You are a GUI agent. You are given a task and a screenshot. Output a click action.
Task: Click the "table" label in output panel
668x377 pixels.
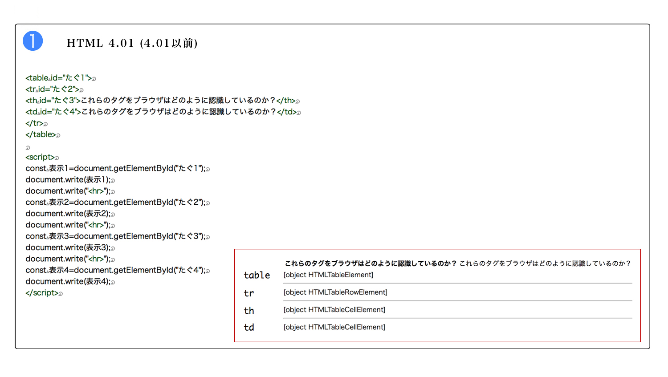point(257,275)
